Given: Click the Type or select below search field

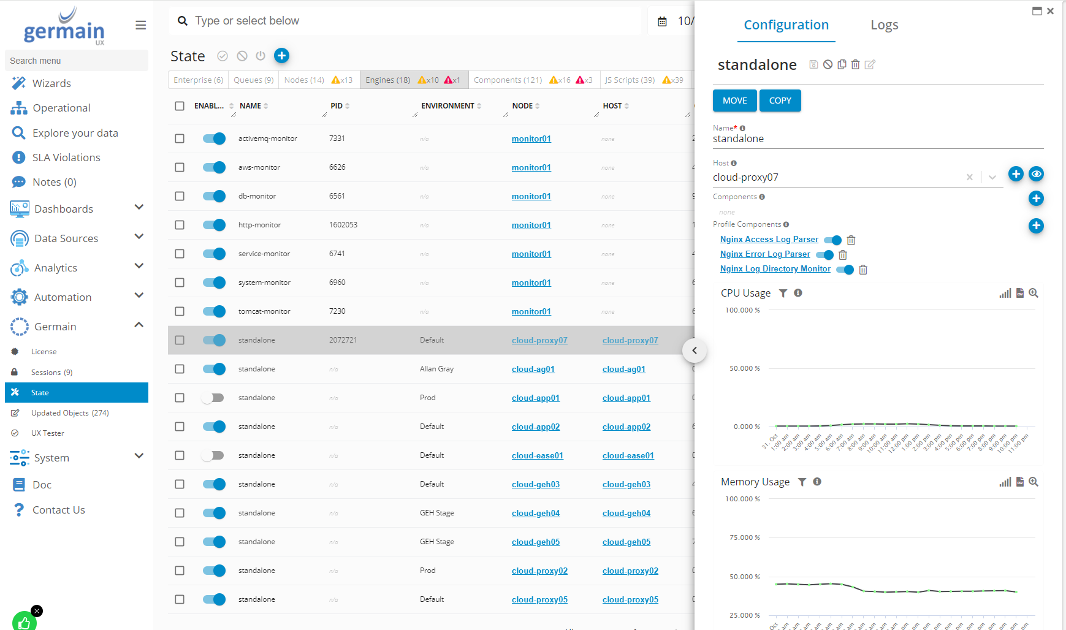Looking at the screenshot, I should [x=405, y=21].
